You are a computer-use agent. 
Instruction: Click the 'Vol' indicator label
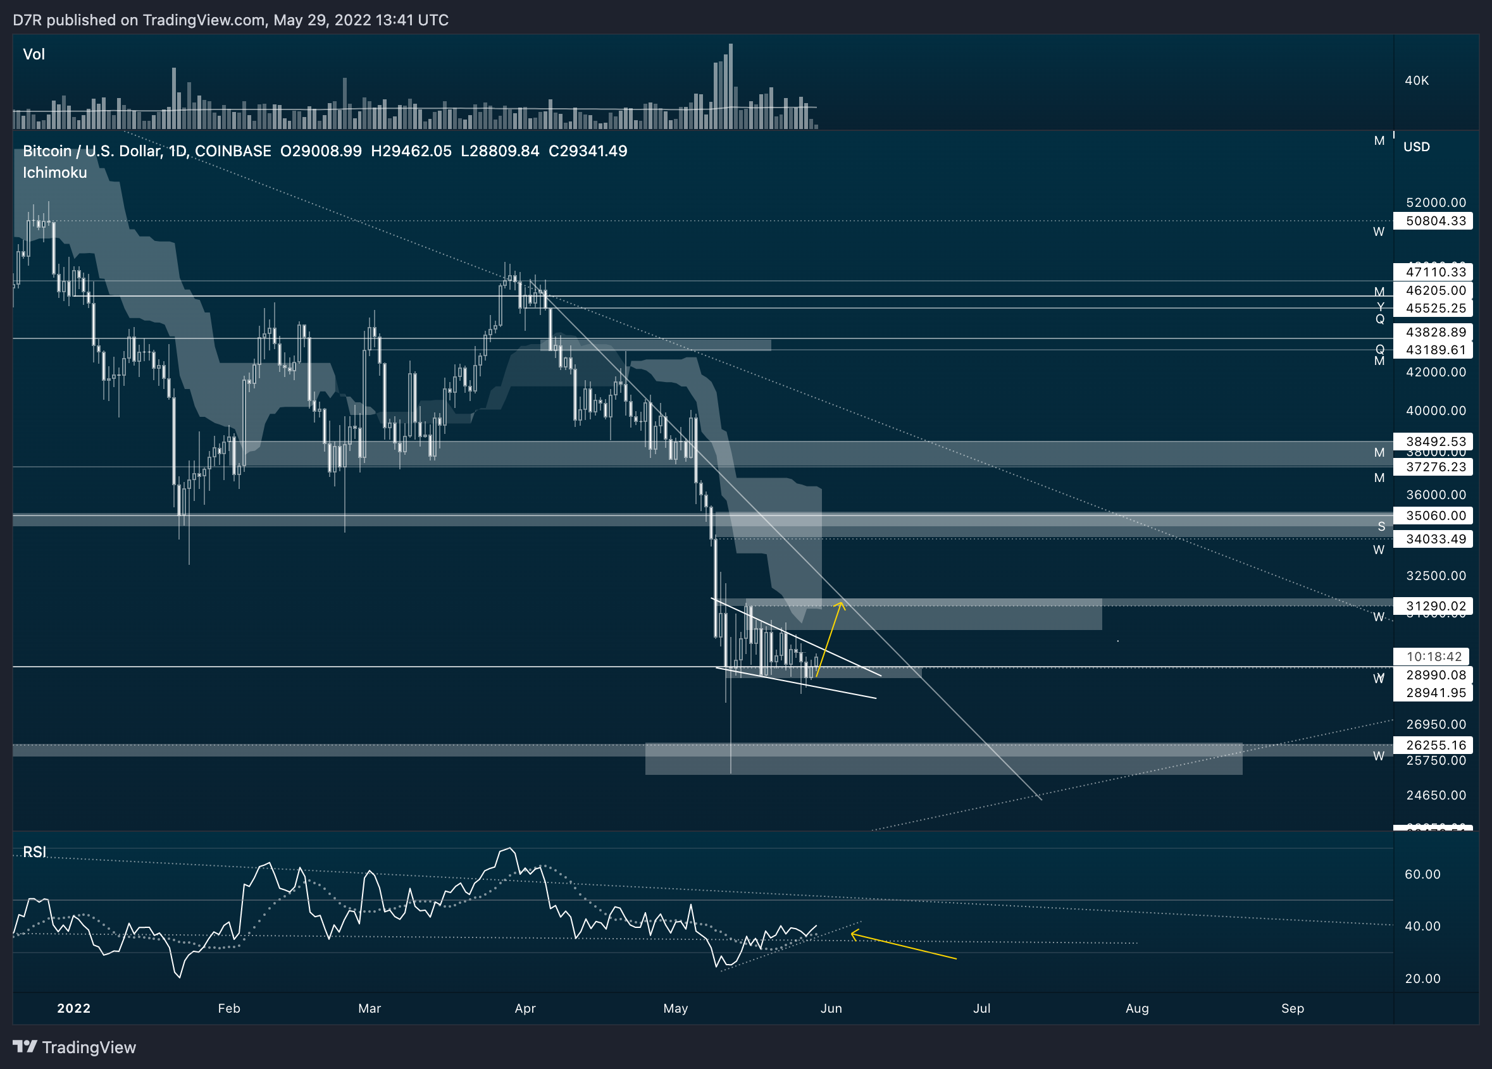34,54
